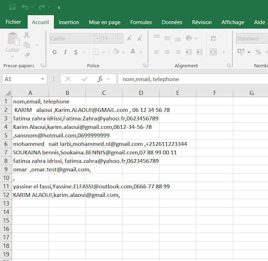
Task: Click the Accounting number format icon
Action: 241,52
